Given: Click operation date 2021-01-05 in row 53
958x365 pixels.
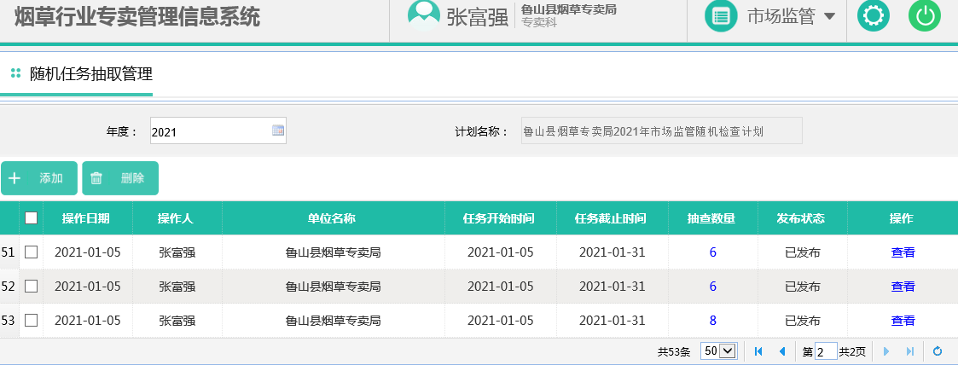Looking at the screenshot, I should click(87, 321).
